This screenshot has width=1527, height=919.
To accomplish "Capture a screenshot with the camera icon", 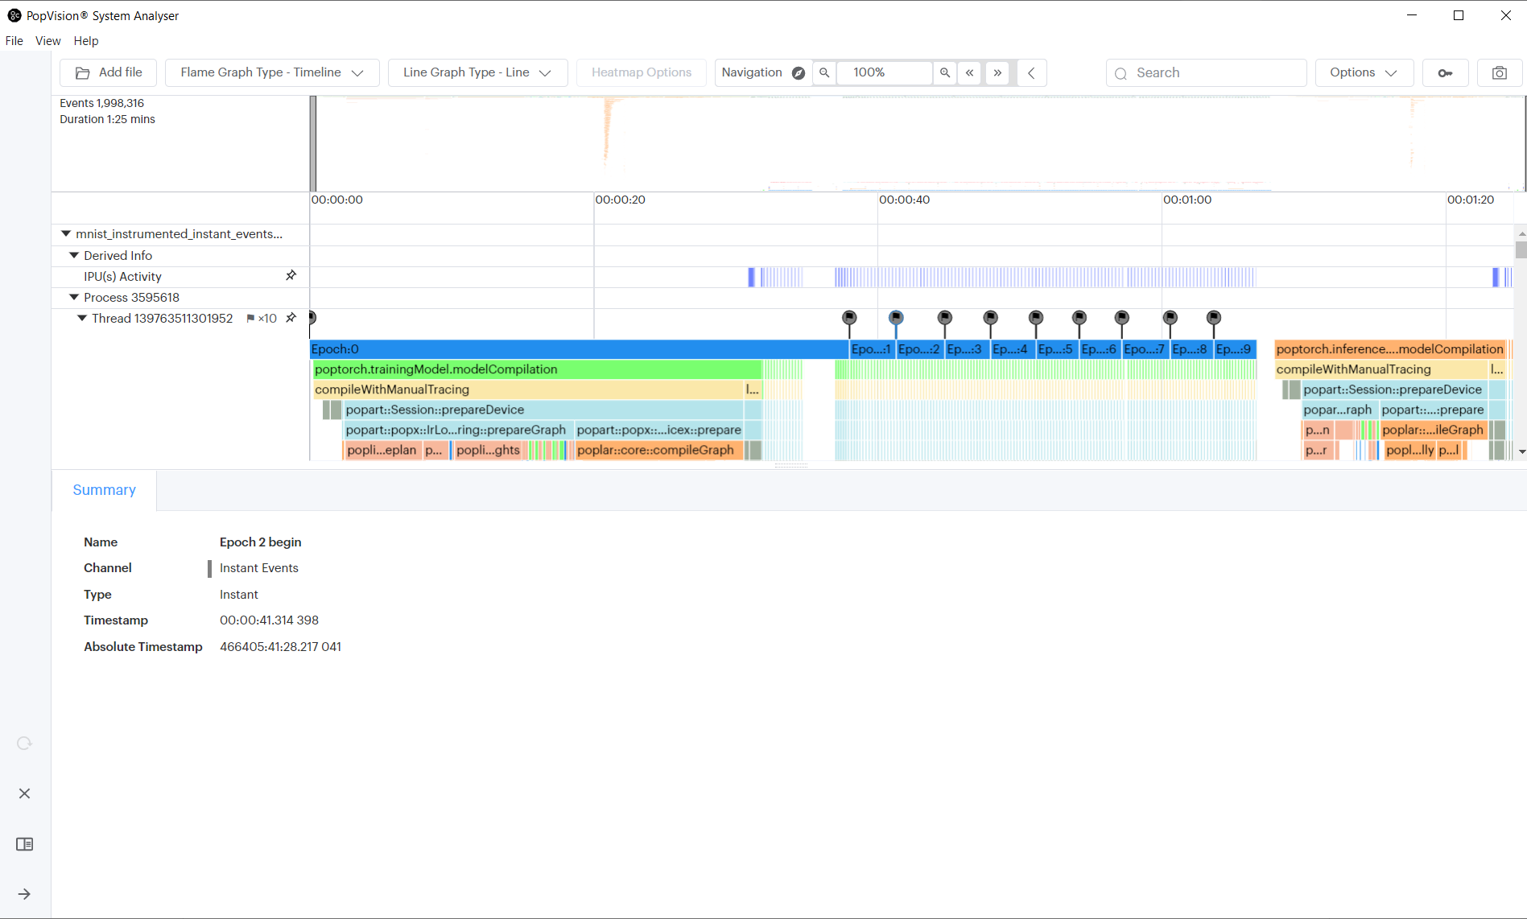I will [x=1499, y=72].
